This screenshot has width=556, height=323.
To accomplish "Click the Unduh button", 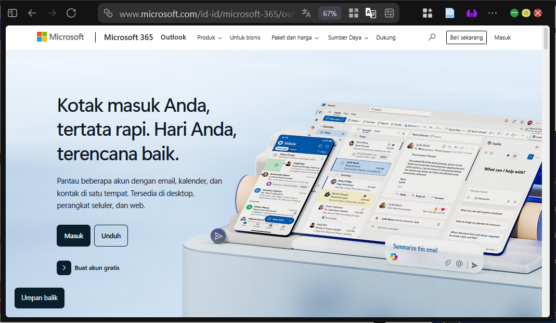I will pos(111,236).
